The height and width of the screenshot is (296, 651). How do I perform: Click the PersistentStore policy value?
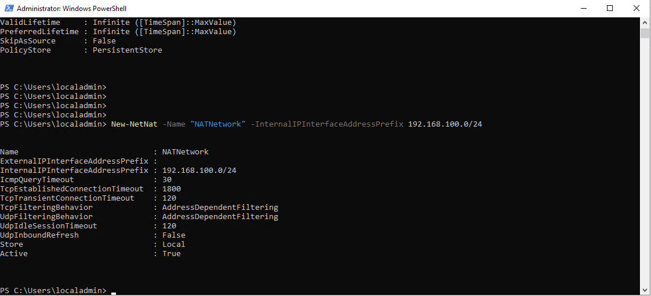click(128, 50)
